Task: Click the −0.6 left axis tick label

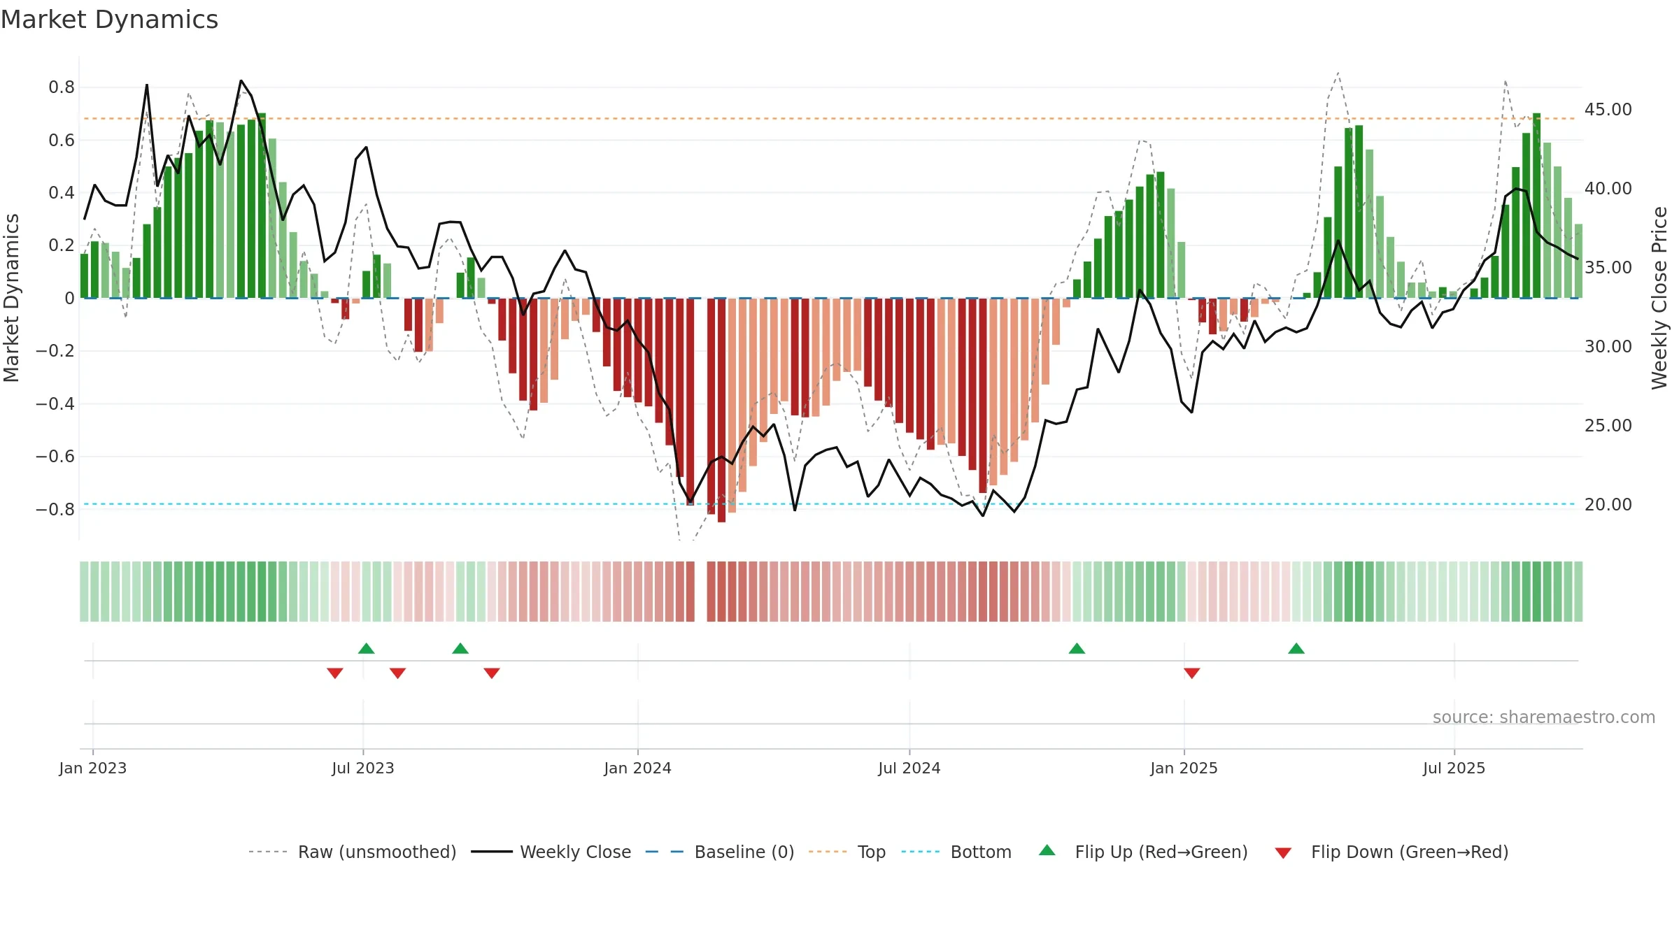Action: coord(55,457)
